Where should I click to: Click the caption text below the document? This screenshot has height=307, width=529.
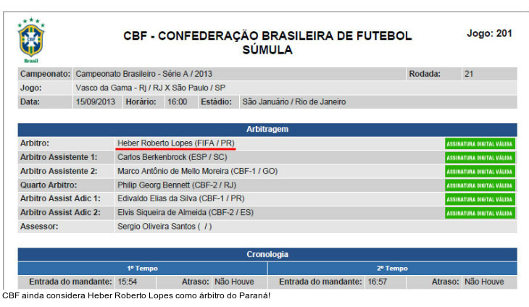[x=136, y=296]
